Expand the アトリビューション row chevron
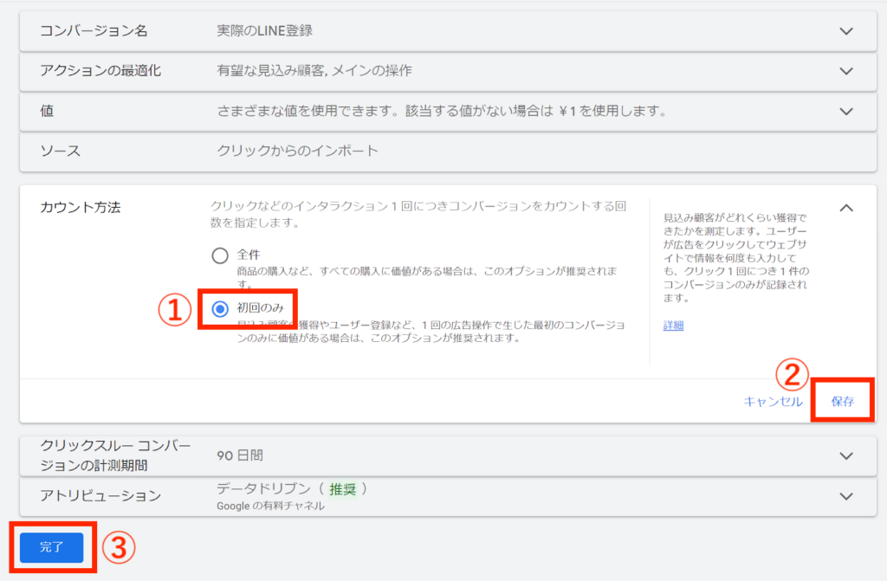This screenshot has height=581, width=887. (846, 495)
